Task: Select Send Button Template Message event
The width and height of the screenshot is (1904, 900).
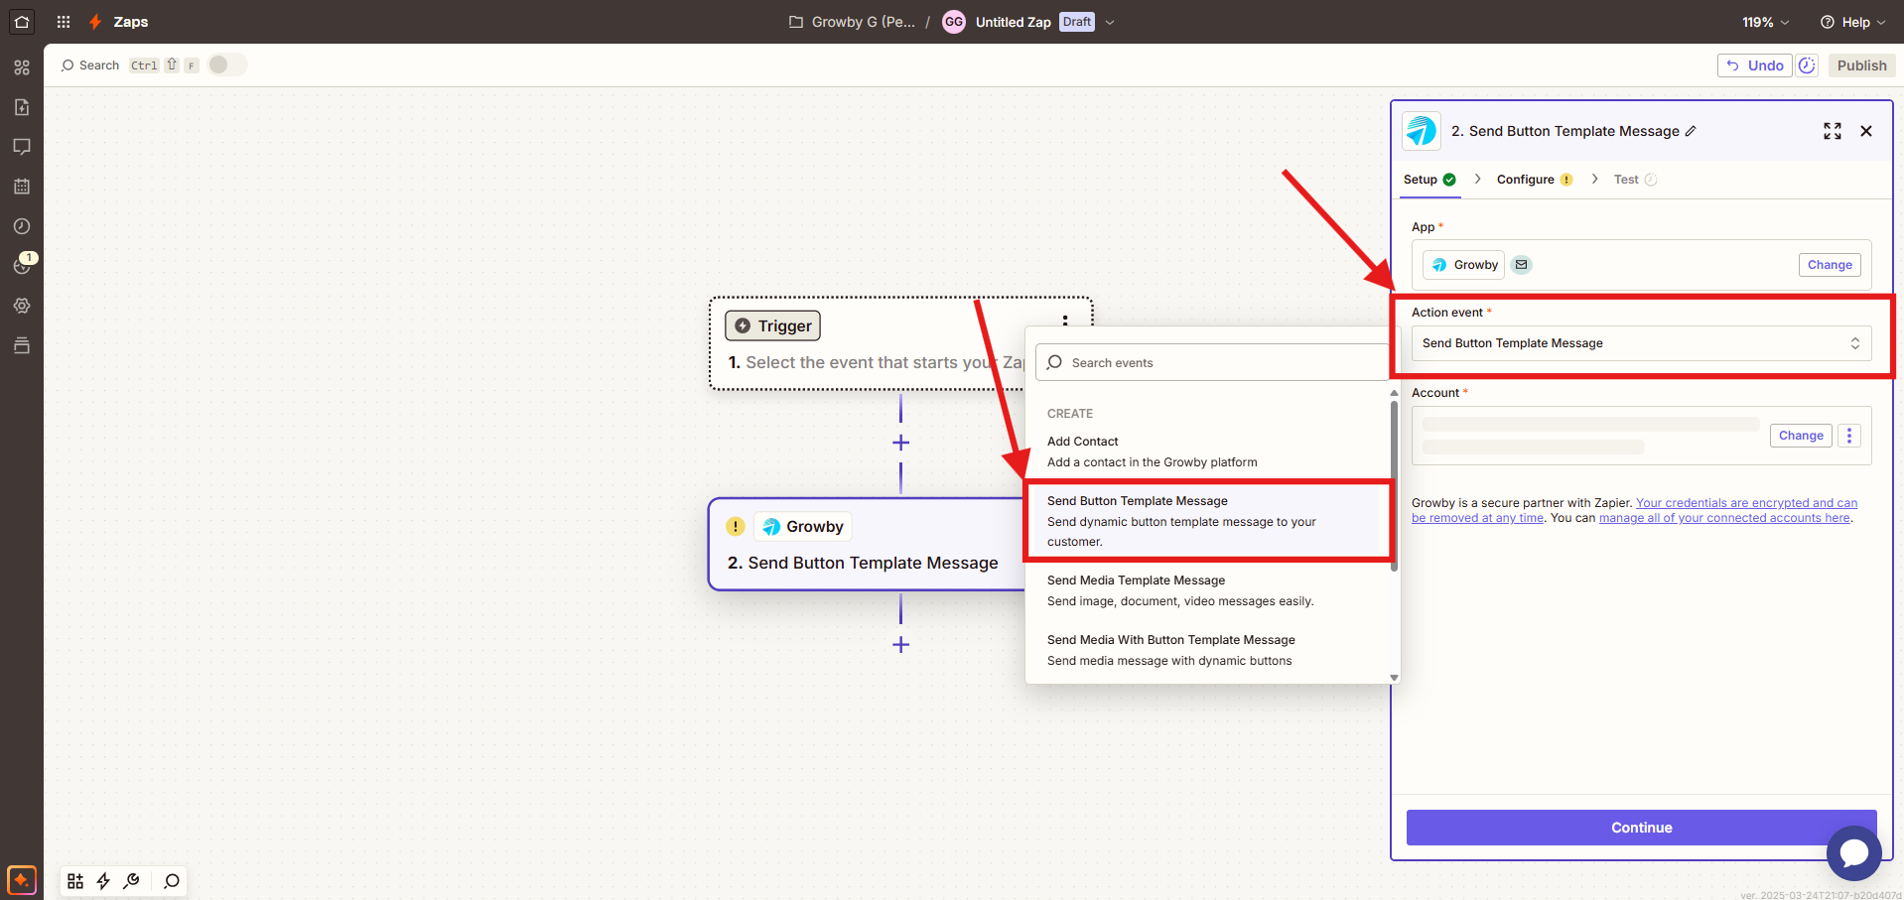Action: (1207, 521)
